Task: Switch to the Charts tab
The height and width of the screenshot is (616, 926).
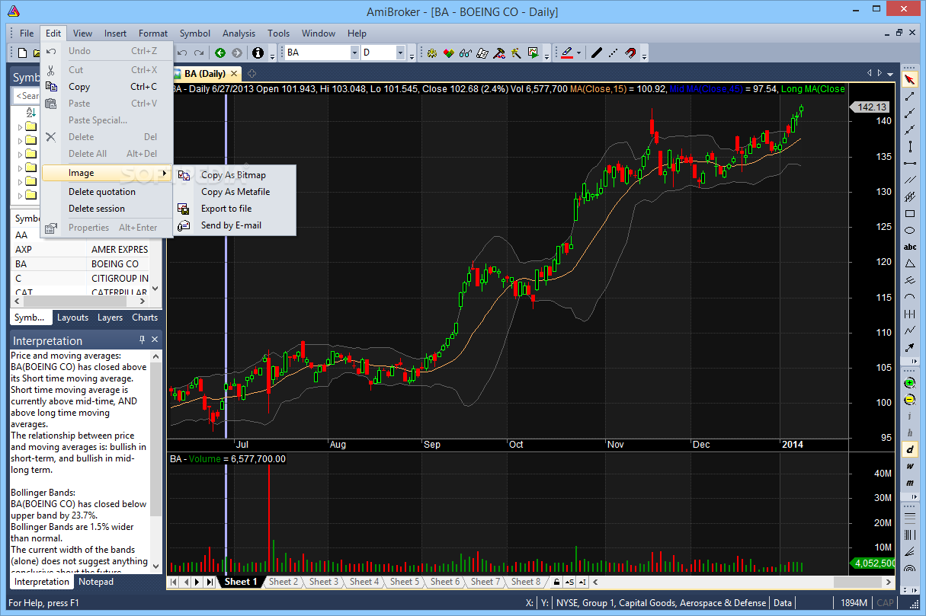Action: [145, 318]
